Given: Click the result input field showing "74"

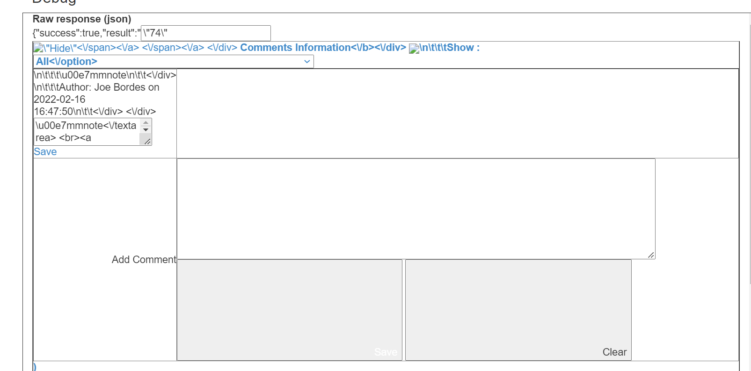Looking at the screenshot, I should [x=205, y=33].
